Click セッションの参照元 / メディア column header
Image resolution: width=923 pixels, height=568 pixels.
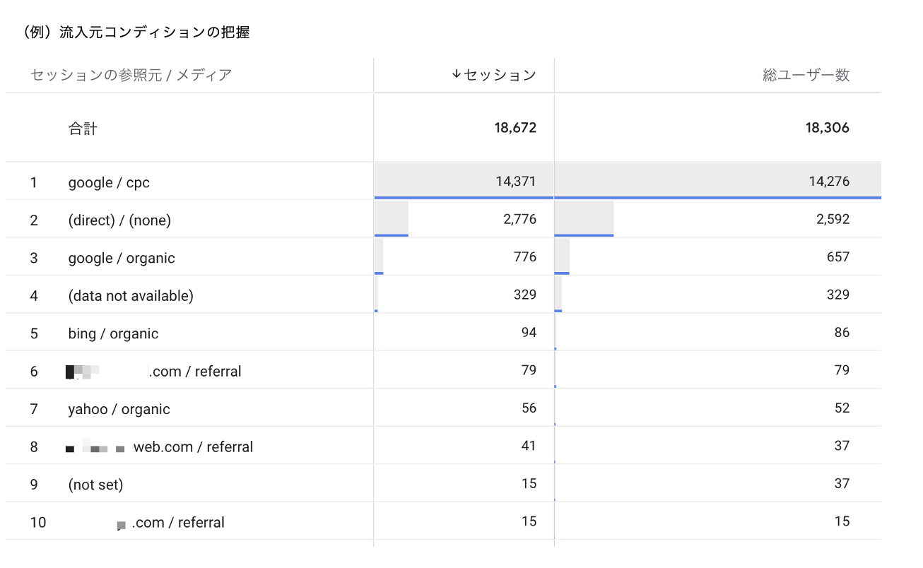click(131, 75)
